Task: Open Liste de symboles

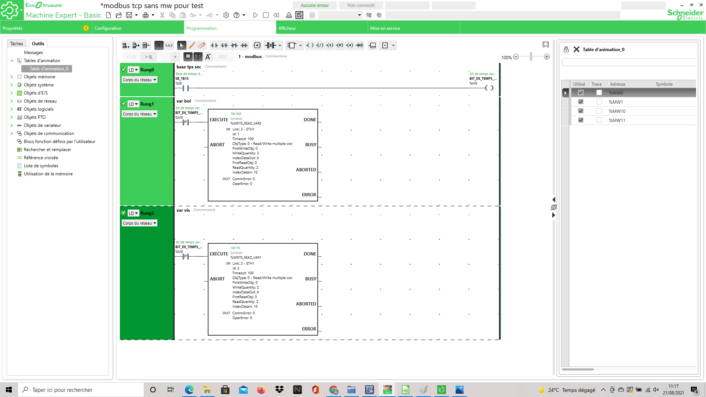Action: pos(41,166)
